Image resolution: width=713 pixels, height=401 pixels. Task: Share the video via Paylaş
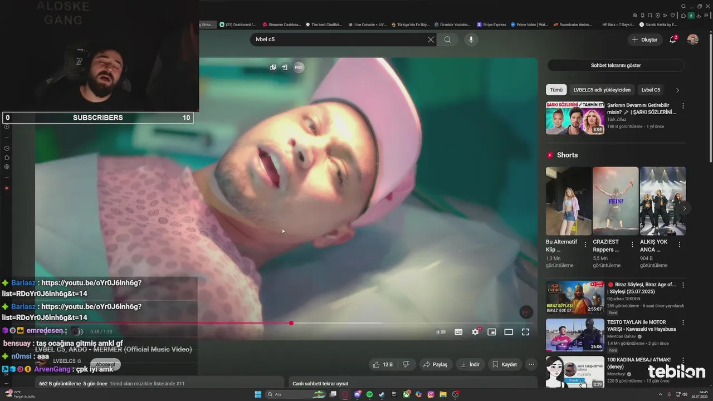(x=435, y=364)
